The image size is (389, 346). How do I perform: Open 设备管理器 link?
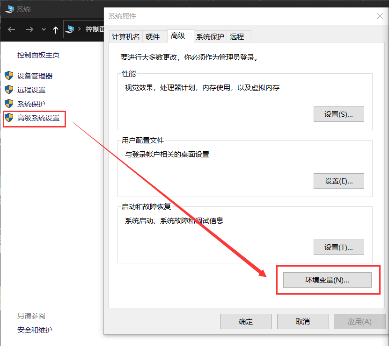tap(35, 76)
